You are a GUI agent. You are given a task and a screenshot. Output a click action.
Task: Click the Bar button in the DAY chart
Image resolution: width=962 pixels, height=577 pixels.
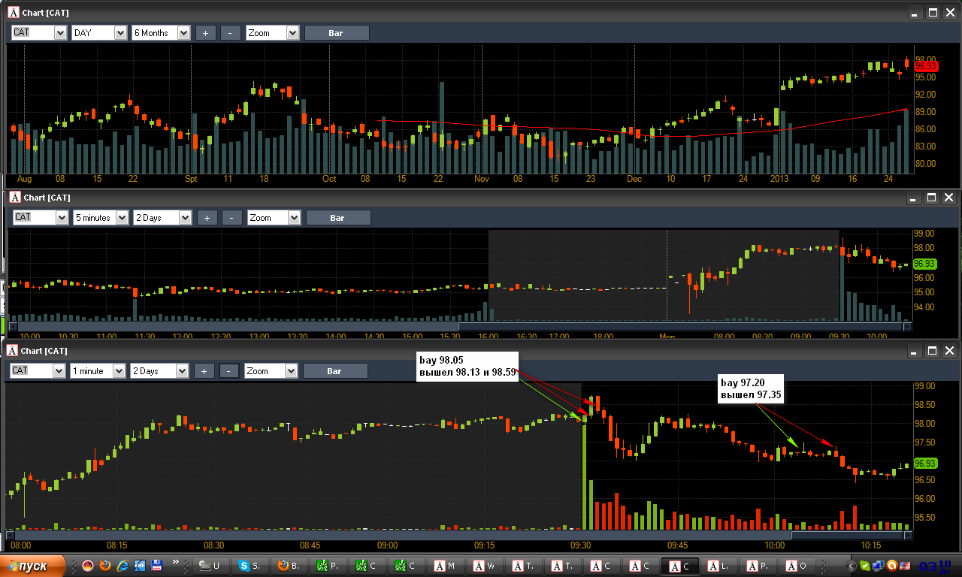click(x=337, y=32)
